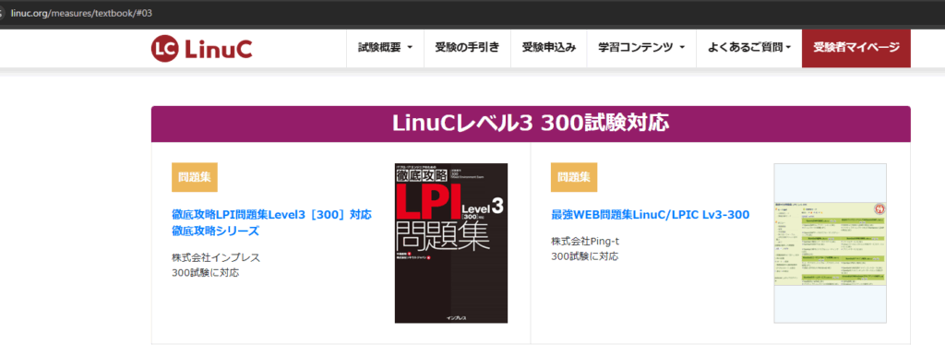Open the 受験申込み menu item
The image size is (945, 356).
click(x=549, y=48)
